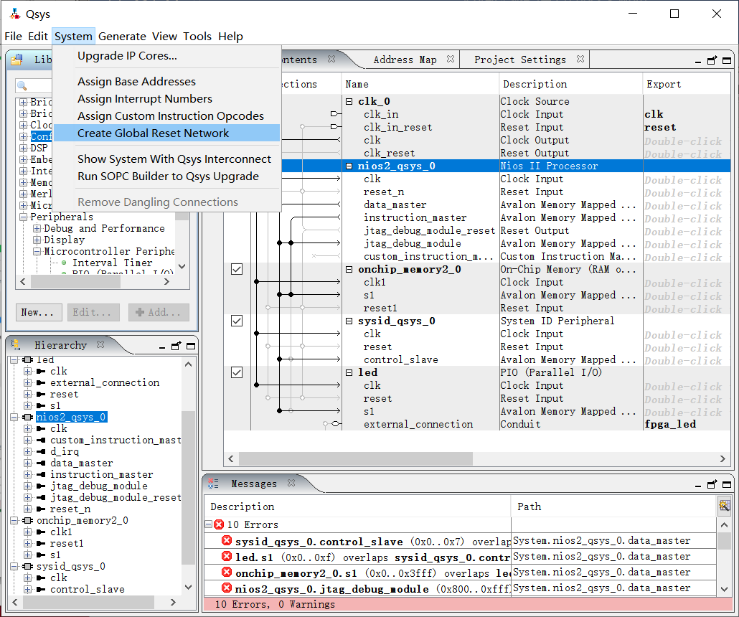
Task: Collapse the Peripherals library category
Action: click(23, 217)
